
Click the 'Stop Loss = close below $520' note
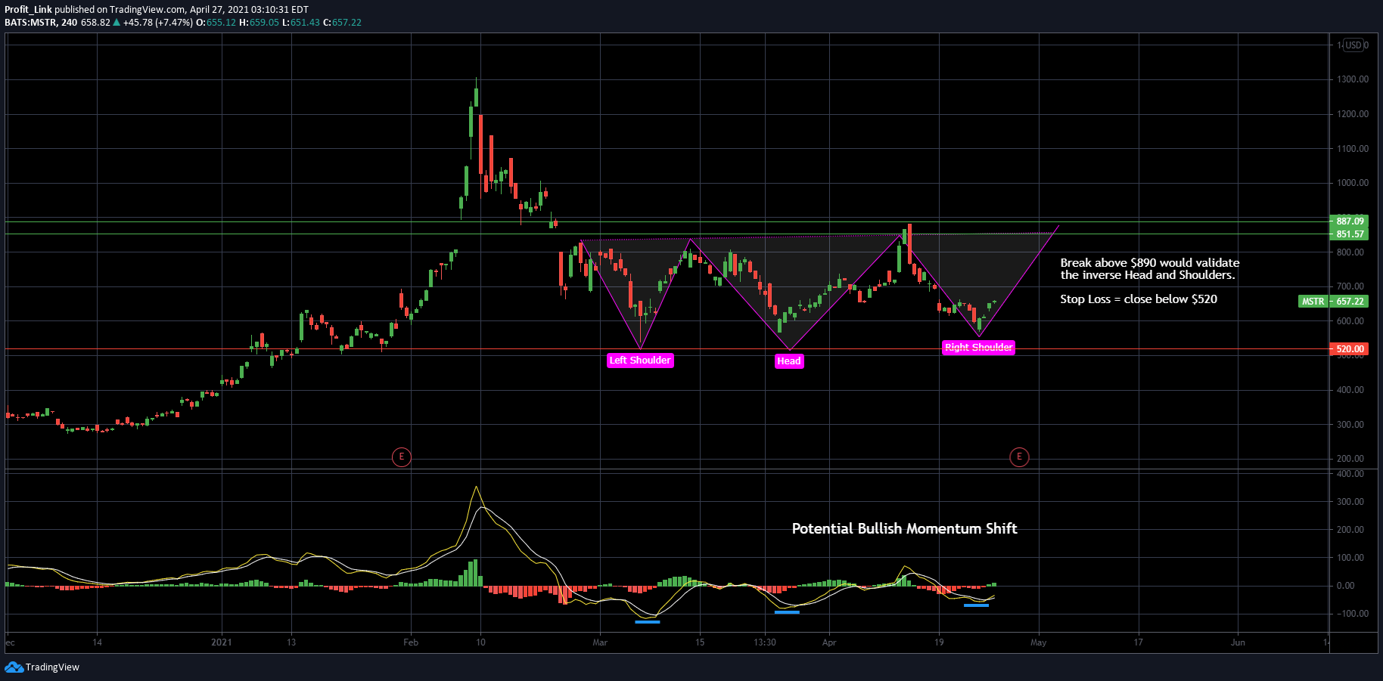(x=1139, y=299)
